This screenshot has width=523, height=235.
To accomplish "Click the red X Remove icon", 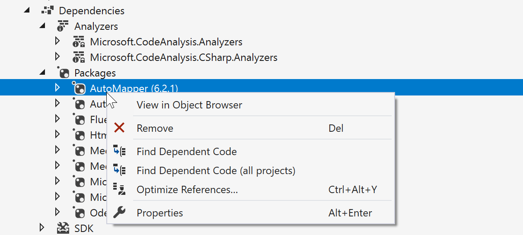I will (x=119, y=128).
